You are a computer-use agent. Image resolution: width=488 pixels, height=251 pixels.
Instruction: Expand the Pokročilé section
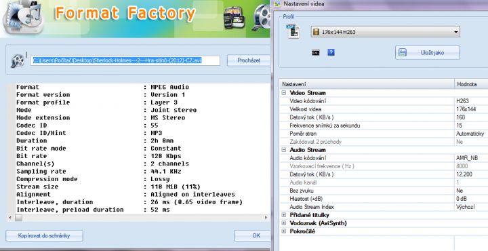[283, 231]
